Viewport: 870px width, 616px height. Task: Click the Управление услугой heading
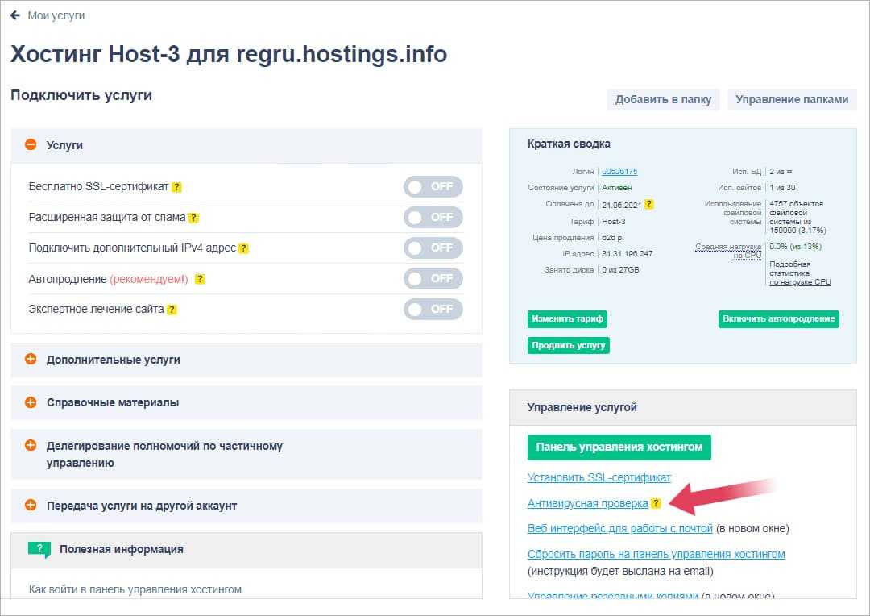[x=582, y=407]
